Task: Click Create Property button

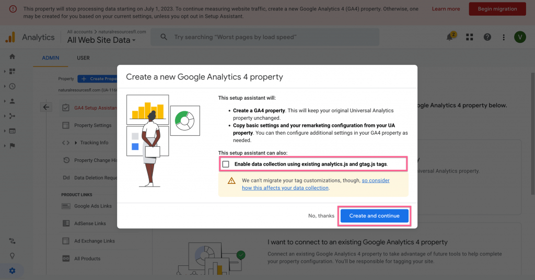Action: [x=97, y=79]
